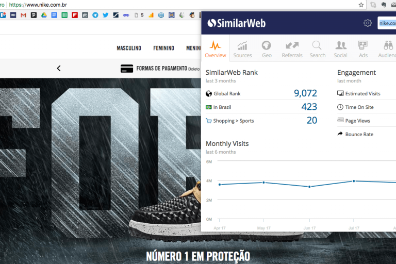
Task: Click the Time On Site label
Action: tap(359, 107)
